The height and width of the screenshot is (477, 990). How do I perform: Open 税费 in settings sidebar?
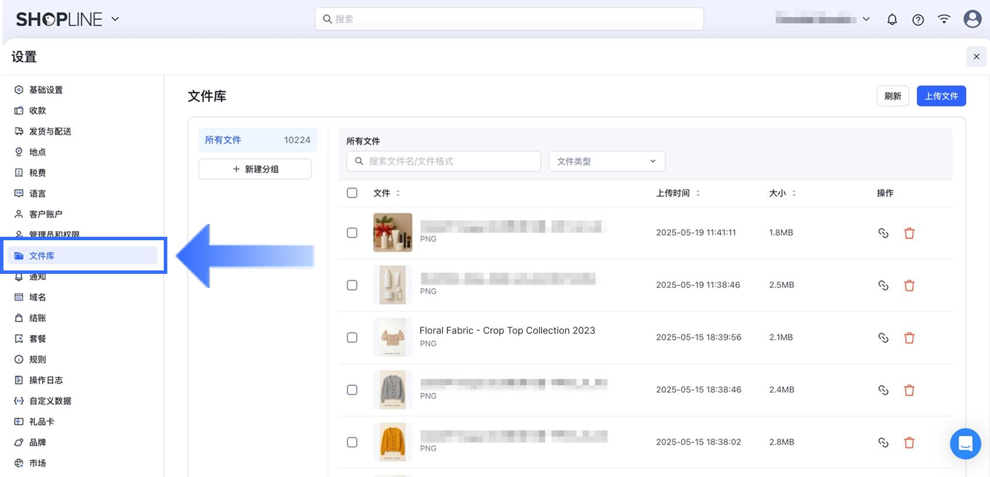pos(37,173)
